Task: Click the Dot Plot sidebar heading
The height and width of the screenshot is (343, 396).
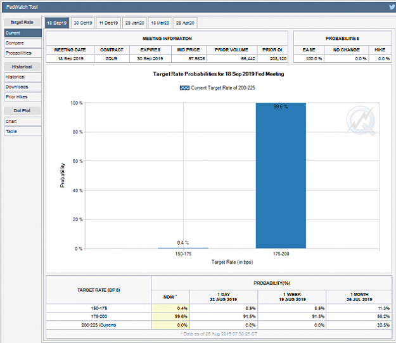Action: [x=22, y=110]
